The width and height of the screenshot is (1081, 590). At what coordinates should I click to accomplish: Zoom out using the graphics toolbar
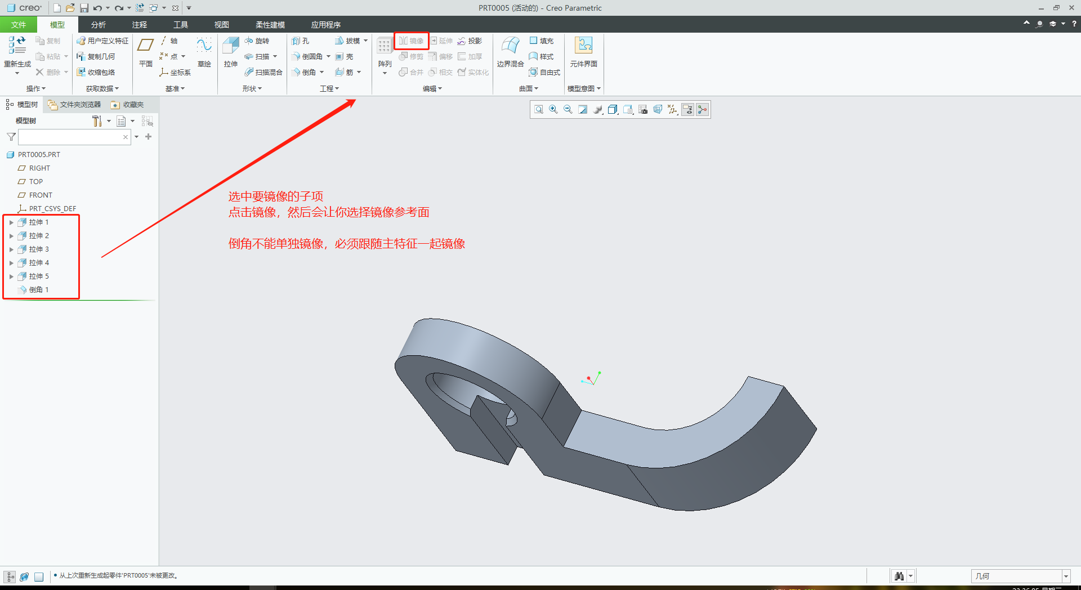(568, 110)
